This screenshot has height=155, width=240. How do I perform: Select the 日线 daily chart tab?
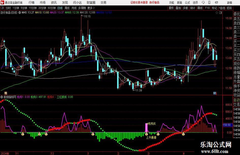tap(60, 8)
